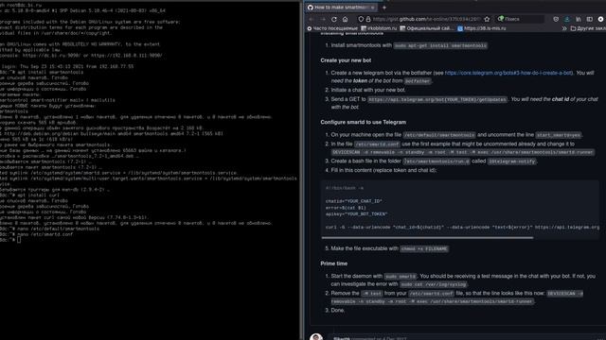
Task: Open tracking protection shield in the address bar
Action: click(x=361, y=19)
